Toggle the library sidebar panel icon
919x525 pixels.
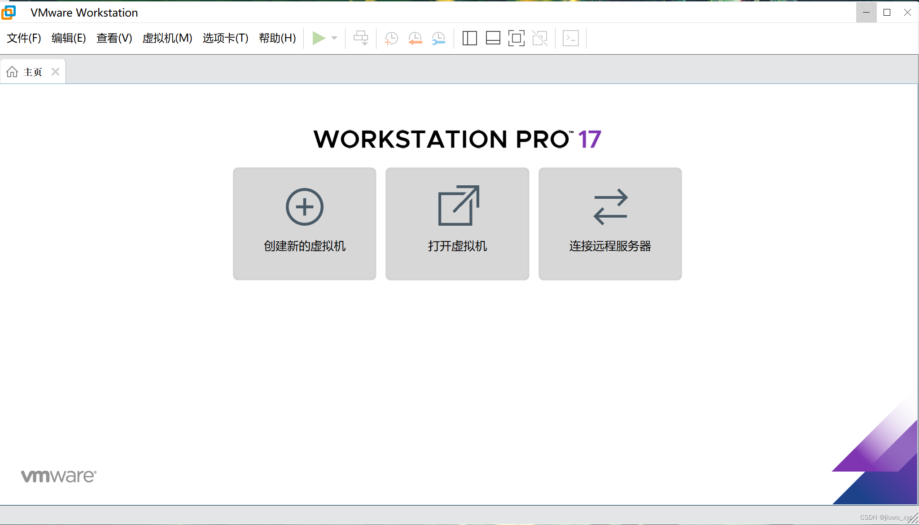[469, 38]
